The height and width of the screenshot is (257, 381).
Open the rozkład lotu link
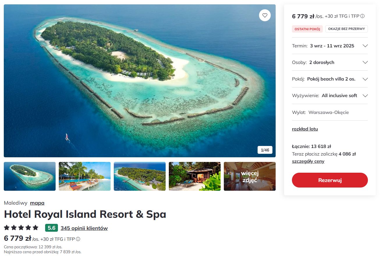pos(305,129)
